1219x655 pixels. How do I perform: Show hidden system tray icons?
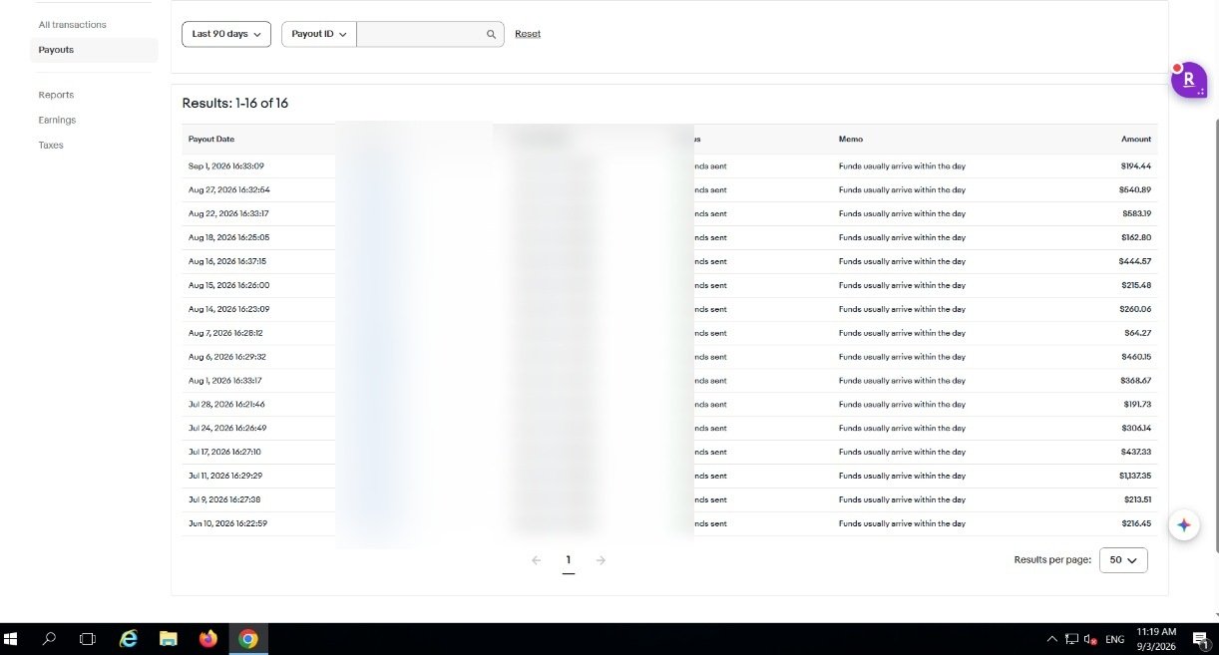(x=1051, y=639)
